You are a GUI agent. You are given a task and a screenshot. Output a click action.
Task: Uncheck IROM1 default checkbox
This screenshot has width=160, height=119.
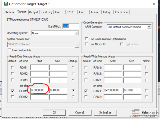pyautogui.click(x=13, y=91)
